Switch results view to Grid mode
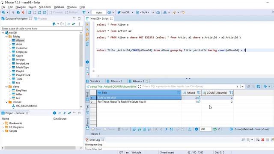 [87, 96]
